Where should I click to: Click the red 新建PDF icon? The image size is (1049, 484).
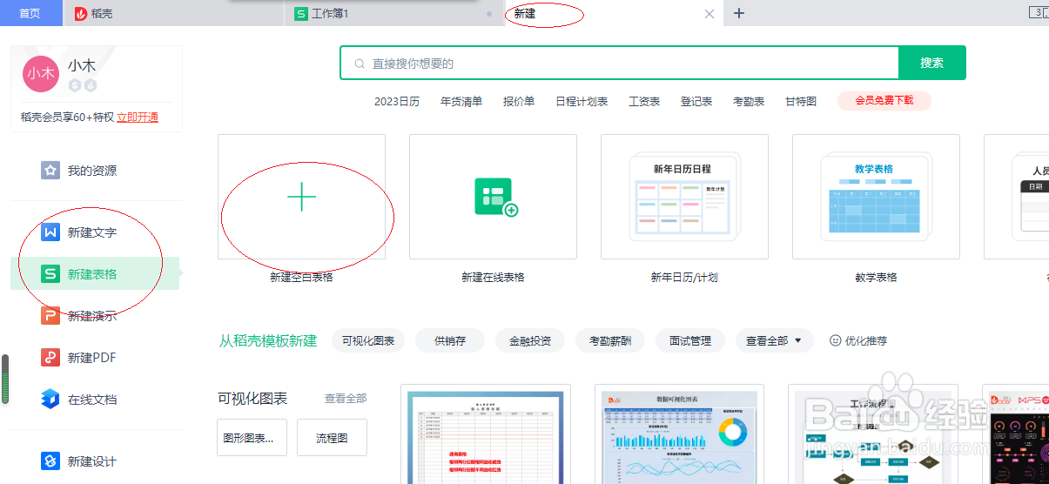pos(50,358)
